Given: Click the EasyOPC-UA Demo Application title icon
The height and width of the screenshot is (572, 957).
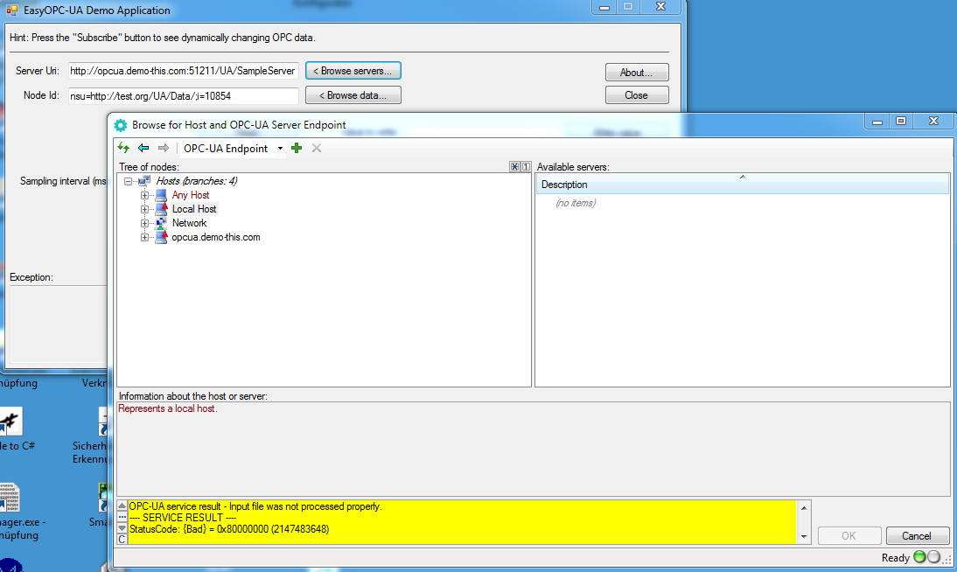Looking at the screenshot, I should (x=11, y=10).
